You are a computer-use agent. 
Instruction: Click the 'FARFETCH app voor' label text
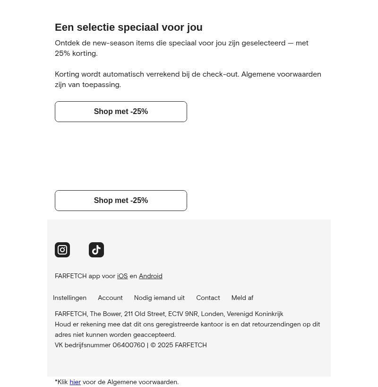[x=85, y=276]
